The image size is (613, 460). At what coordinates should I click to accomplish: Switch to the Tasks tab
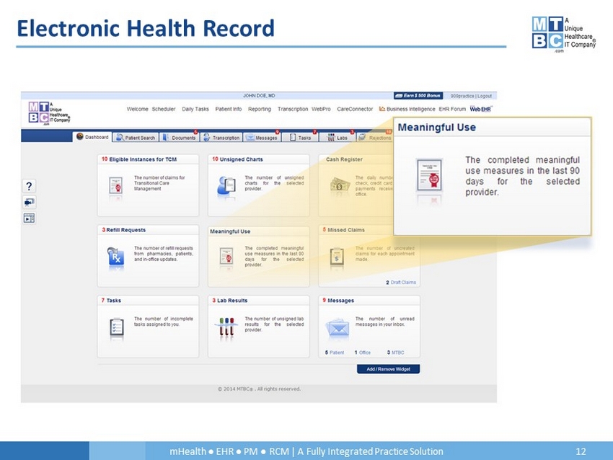coord(299,138)
